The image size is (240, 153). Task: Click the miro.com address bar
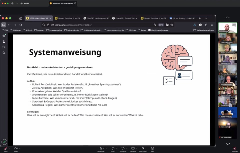pyautogui.click(x=100, y=25)
